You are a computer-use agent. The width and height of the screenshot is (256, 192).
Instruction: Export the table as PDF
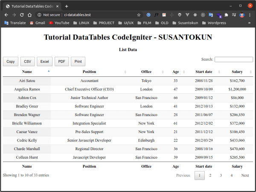point(62,61)
